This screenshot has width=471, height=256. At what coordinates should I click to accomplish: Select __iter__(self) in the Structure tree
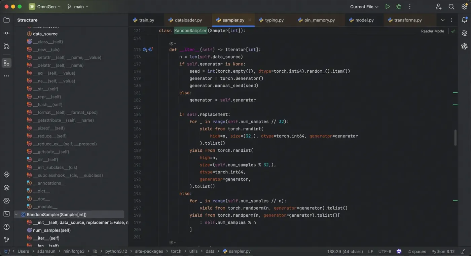click(46, 238)
